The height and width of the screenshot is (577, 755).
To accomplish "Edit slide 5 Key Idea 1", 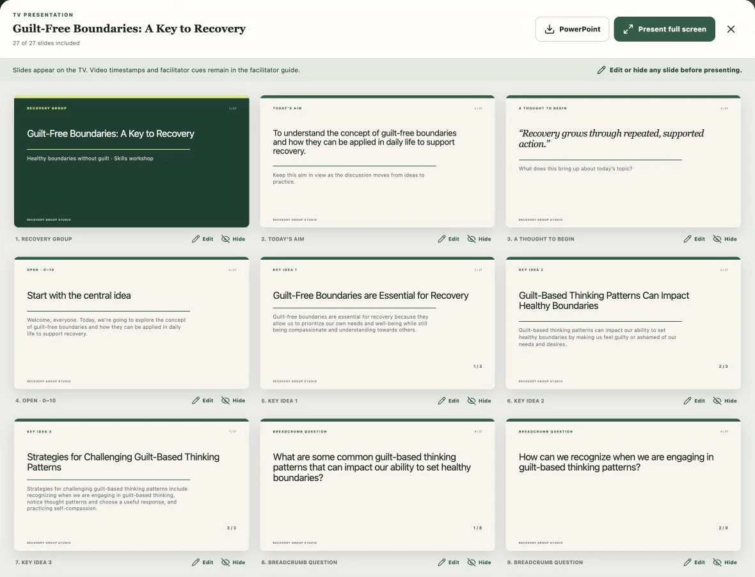I will click(x=449, y=400).
